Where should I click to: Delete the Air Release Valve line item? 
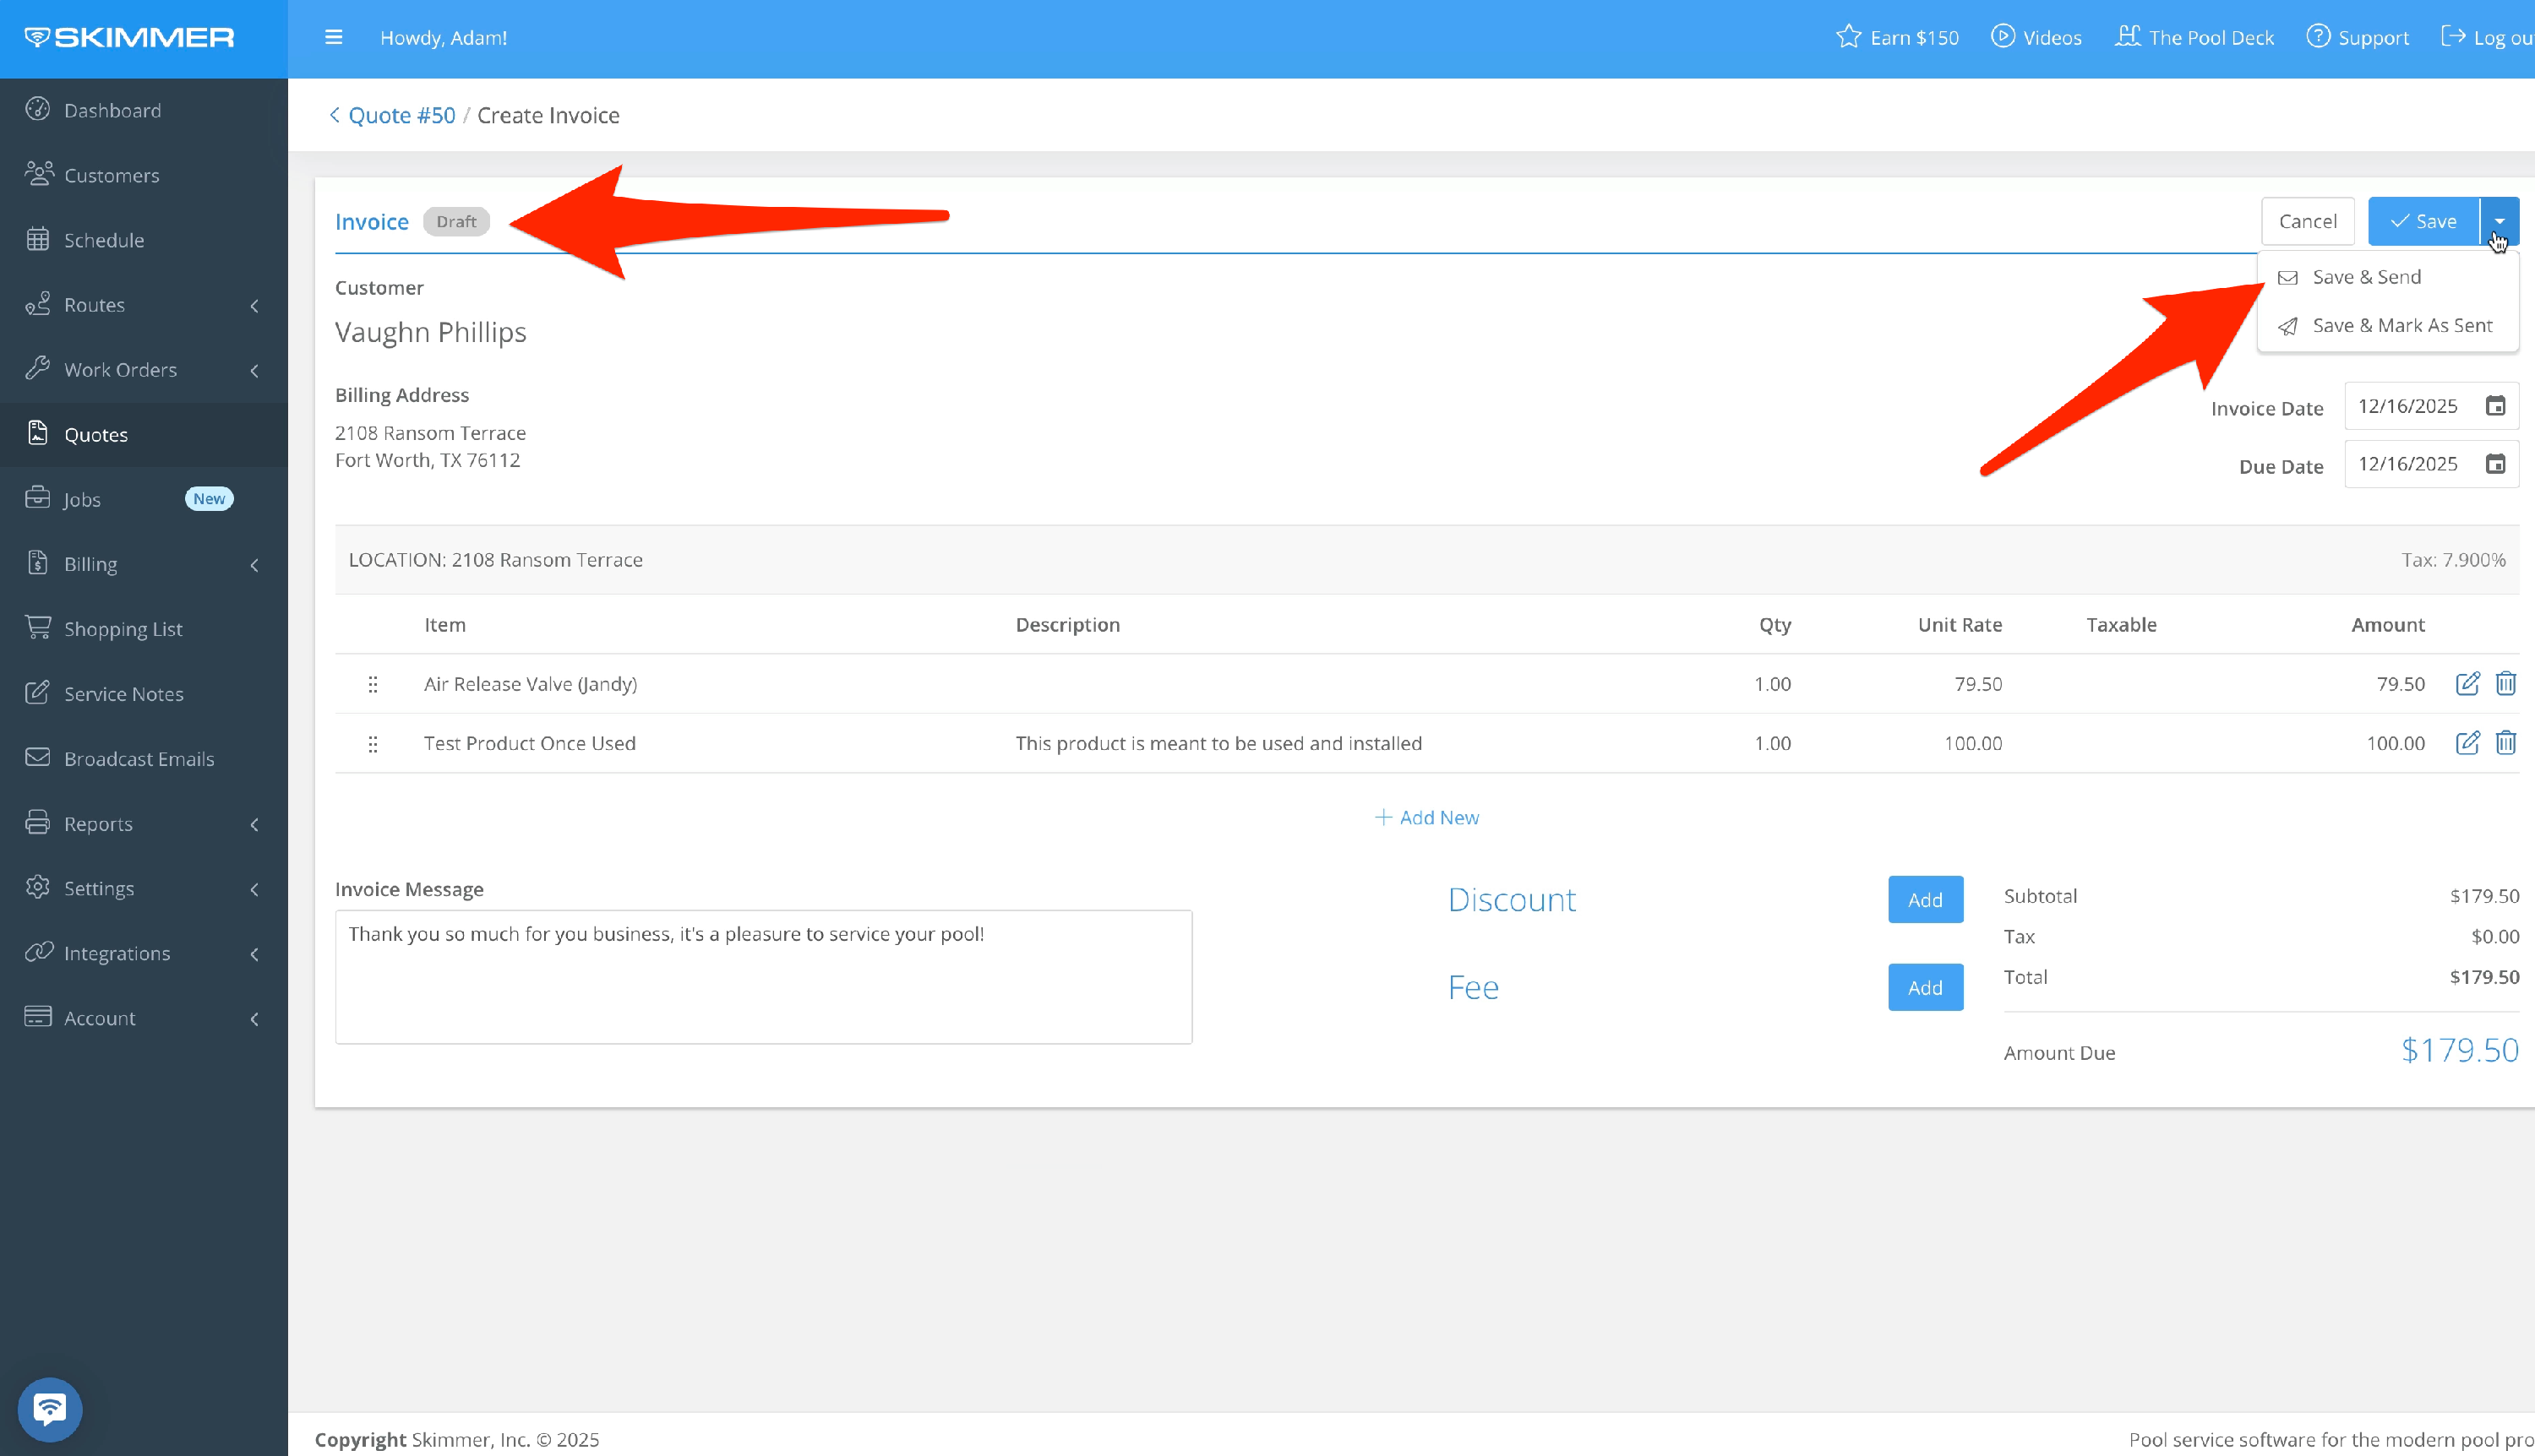click(2505, 684)
